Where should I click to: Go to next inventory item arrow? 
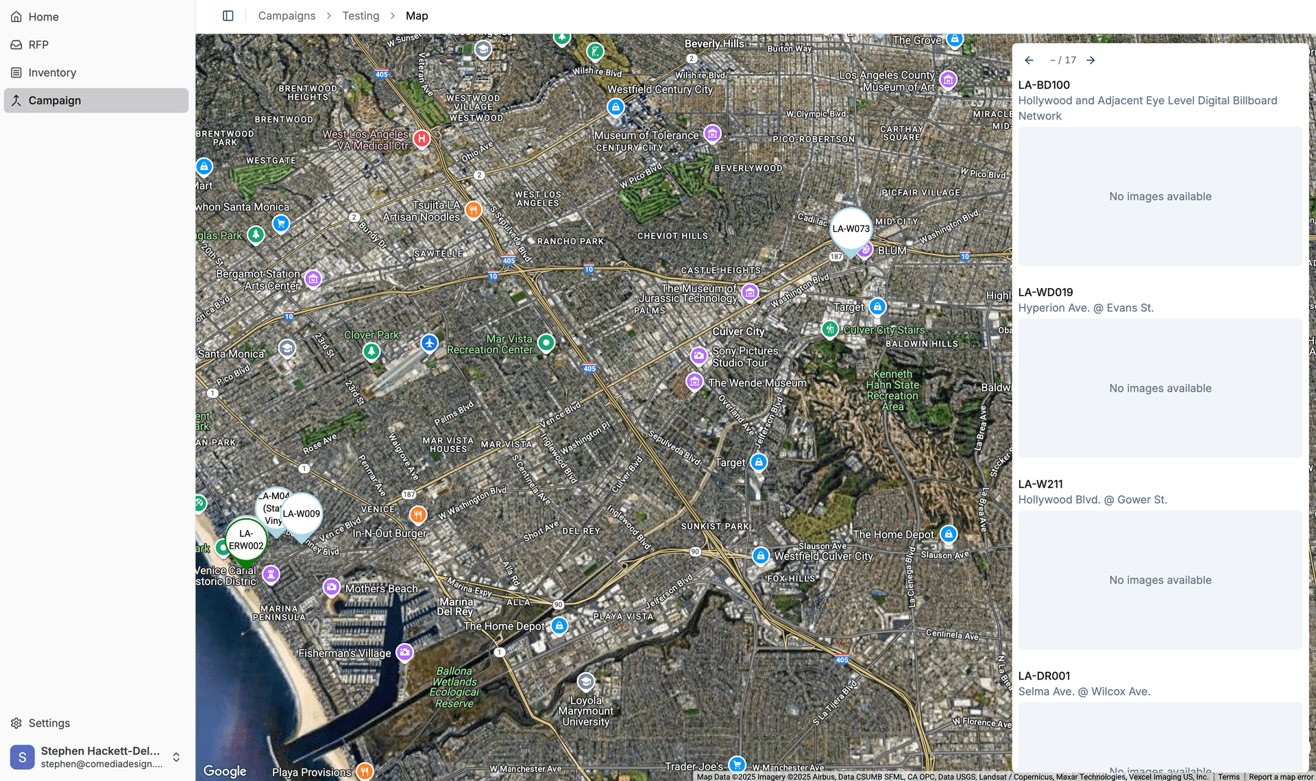[x=1090, y=60]
